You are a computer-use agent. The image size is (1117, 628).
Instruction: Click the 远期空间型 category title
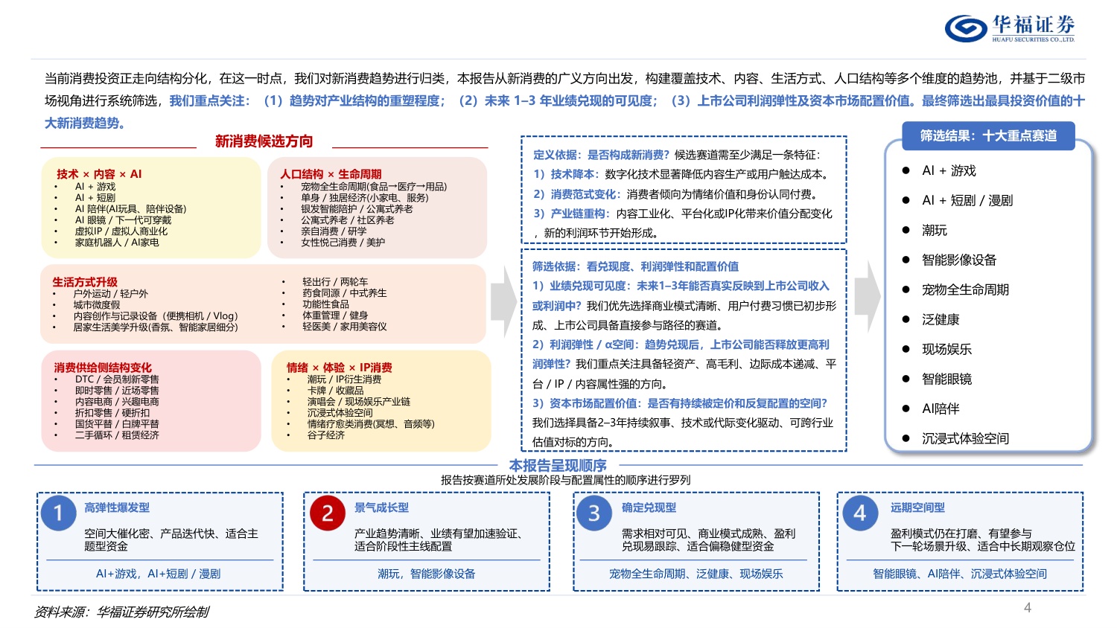(x=917, y=507)
